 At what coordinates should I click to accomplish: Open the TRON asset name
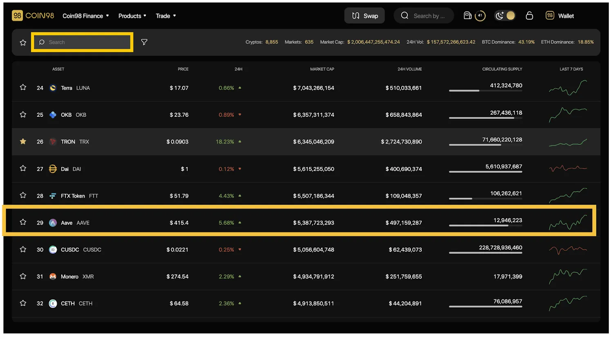(x=68, y=142)
